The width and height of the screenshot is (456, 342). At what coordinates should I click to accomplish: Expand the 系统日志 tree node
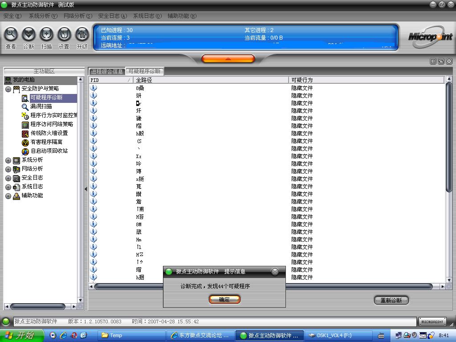(8, 187)
